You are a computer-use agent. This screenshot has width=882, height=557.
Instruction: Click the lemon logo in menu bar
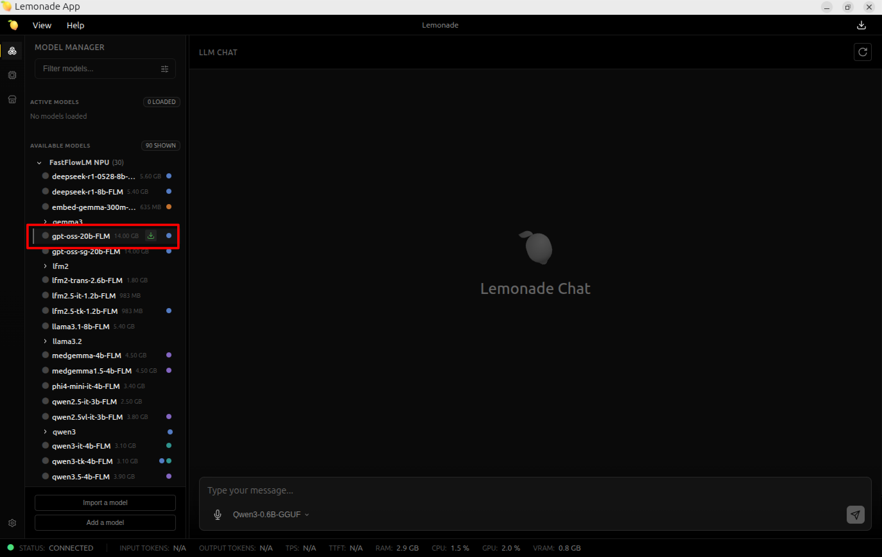click(13, 25)
